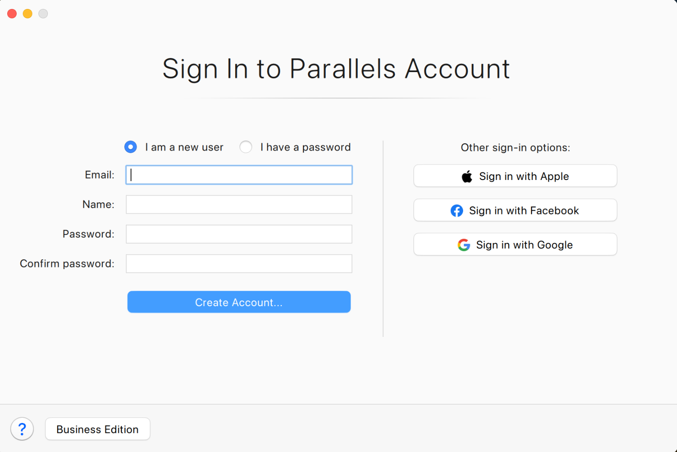Focus the Password field
The image size is (677, 452).
pos(239,234)
